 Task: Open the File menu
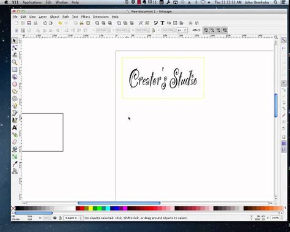pos(15,17)
